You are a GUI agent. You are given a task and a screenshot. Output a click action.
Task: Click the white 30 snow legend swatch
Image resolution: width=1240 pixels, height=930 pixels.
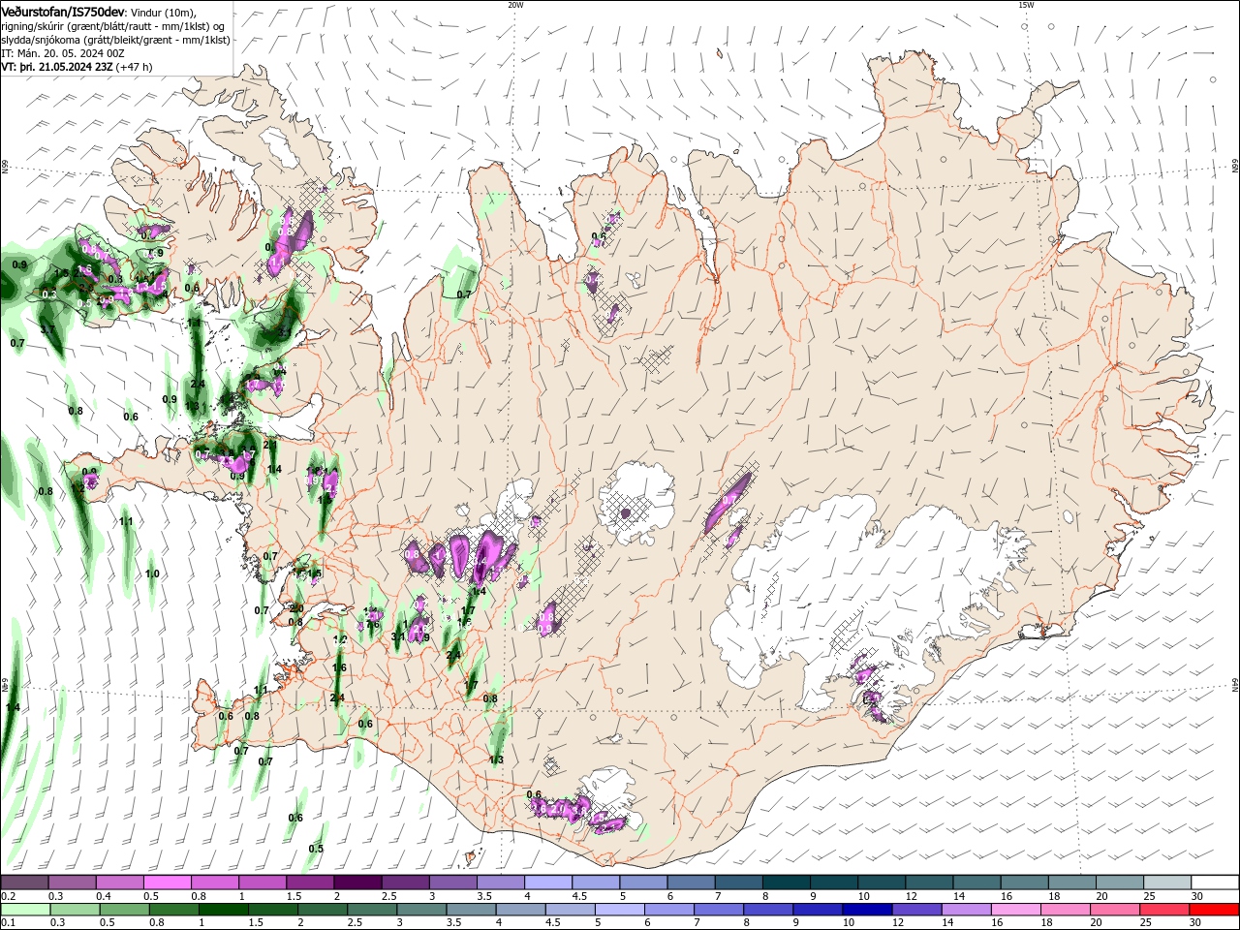(x=1213, y=883)
